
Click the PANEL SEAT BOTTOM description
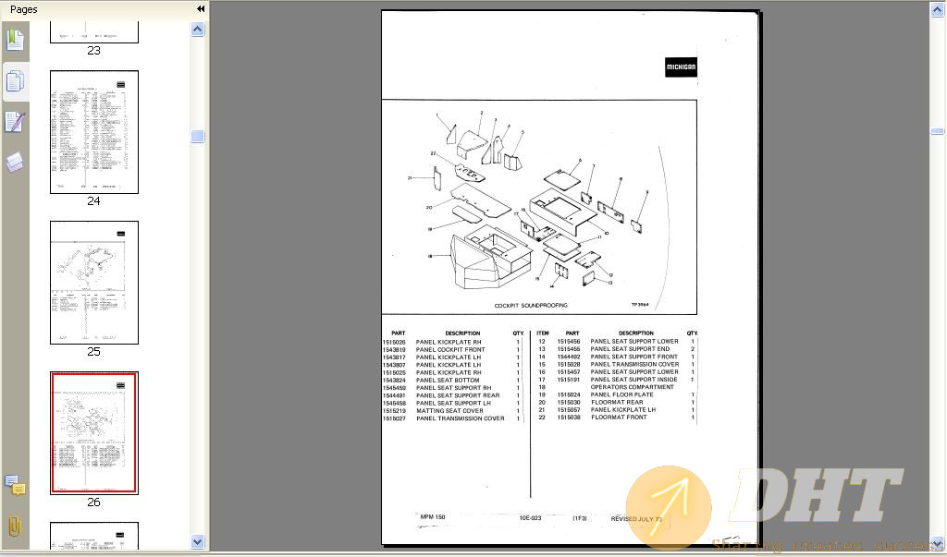[448, 381]
